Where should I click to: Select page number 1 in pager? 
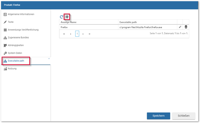pyautogui.click(x=77, y=34)
